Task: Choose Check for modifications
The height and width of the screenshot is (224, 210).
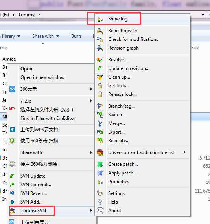Action: click(x=142, y=39)
